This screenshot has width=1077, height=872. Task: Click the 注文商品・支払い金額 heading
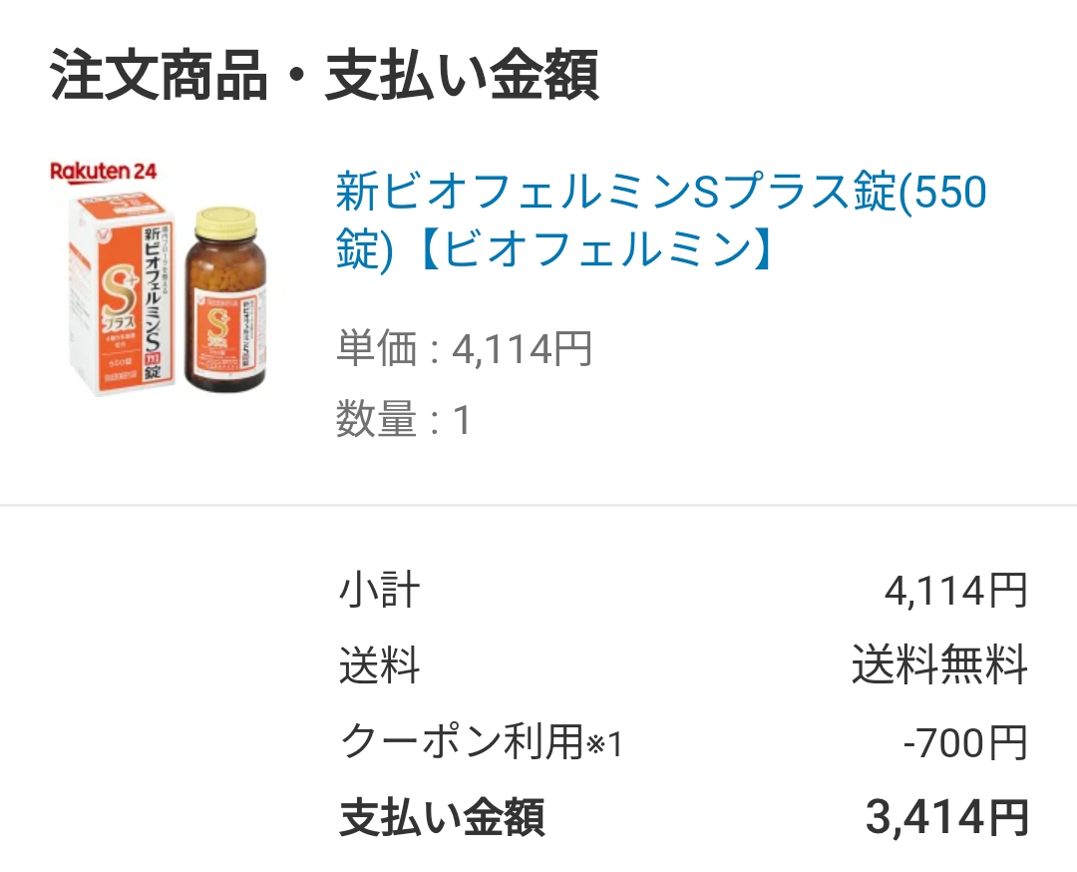[324, 74]
